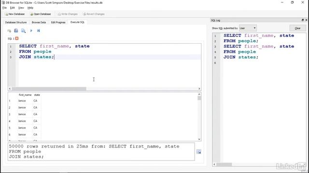Click JOIN states; line in editor
Screen dimensions: 309x173
[37, 57]
